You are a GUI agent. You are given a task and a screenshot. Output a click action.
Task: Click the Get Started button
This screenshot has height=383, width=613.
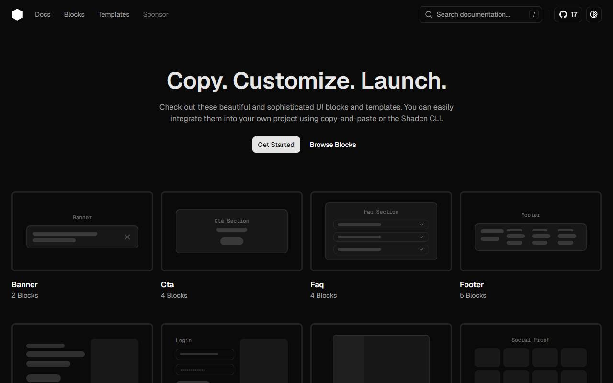[276, 145]
